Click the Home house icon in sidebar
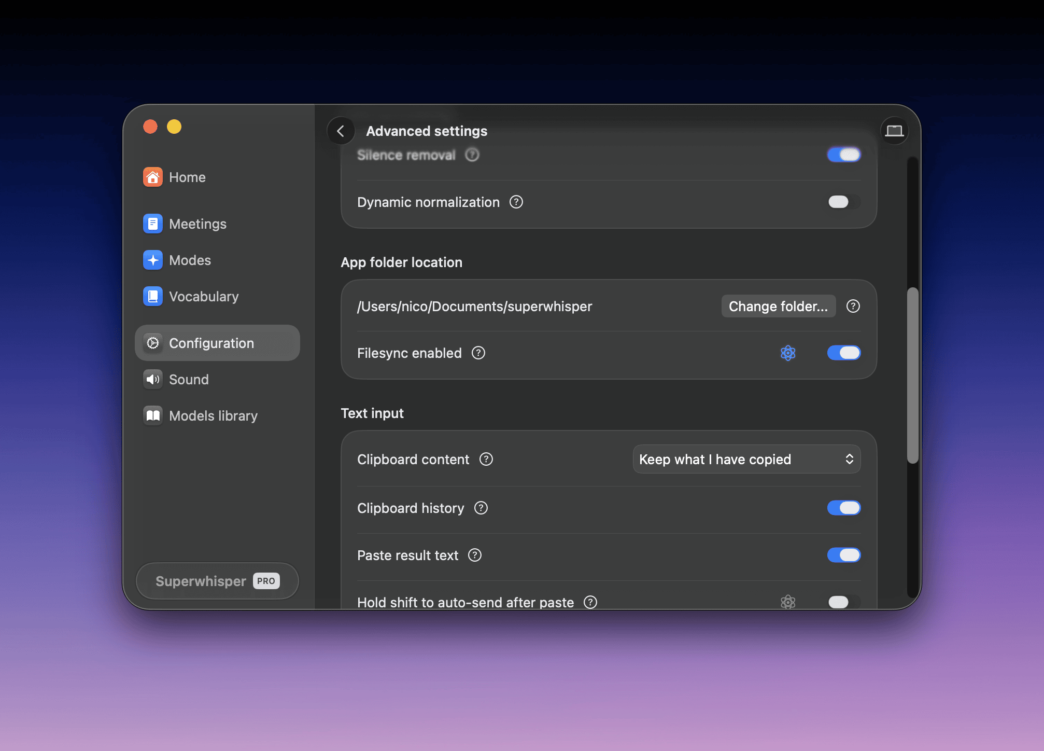This screenshot has width=1044, height=751. (x=152, y=177)
